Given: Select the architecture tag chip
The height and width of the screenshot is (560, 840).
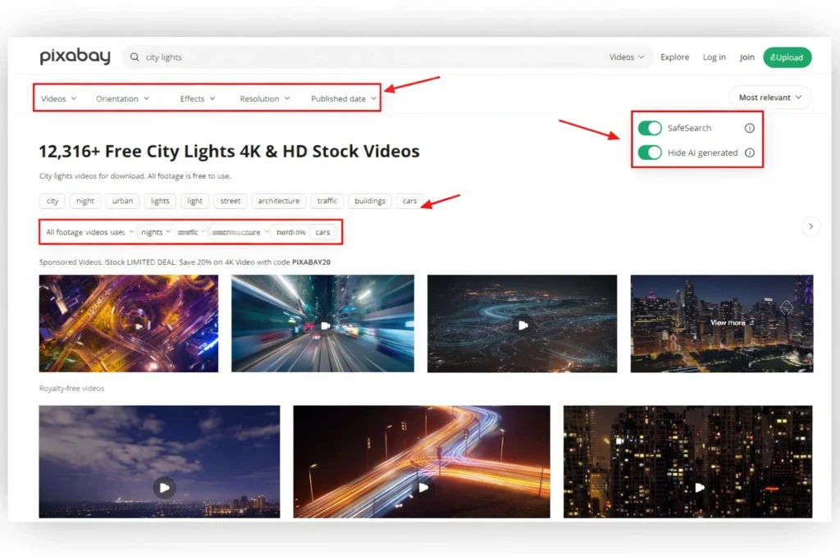Looking at the screenshot, I should (279, 201).
